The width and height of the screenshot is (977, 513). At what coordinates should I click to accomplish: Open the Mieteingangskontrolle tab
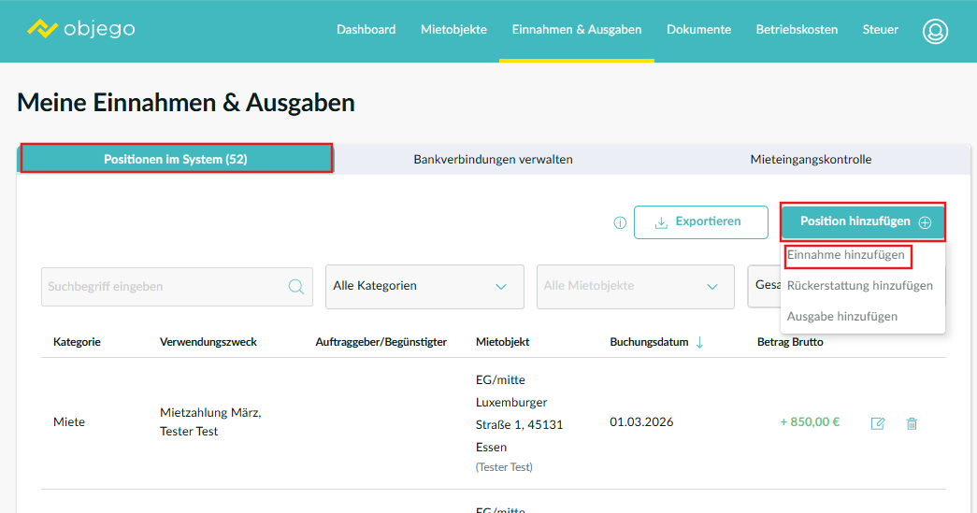pos(811,160)
